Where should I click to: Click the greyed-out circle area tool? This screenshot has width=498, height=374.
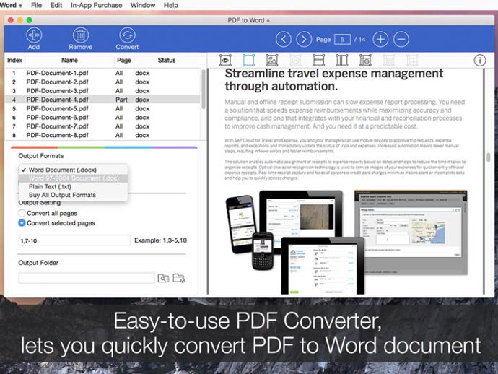click(x=295, y=60)
